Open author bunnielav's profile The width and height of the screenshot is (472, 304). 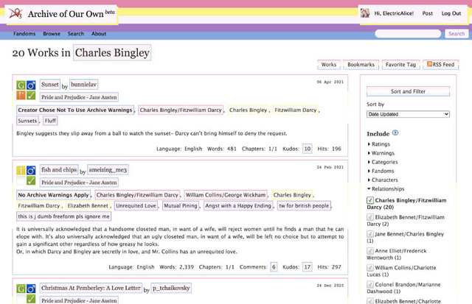click(x=83, y=85)
